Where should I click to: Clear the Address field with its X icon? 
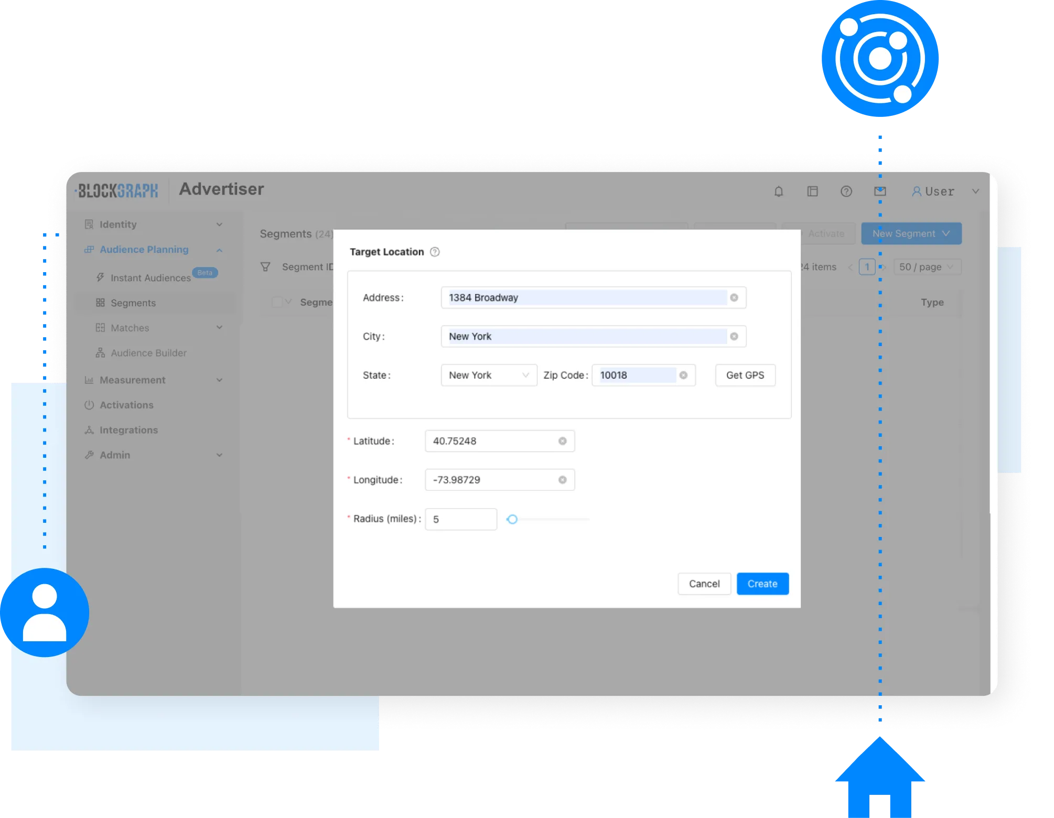734,297
